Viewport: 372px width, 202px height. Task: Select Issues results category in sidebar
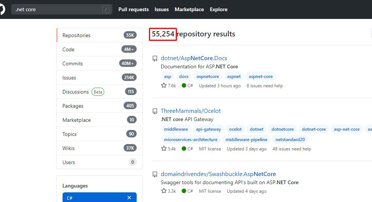coord(100,78)
